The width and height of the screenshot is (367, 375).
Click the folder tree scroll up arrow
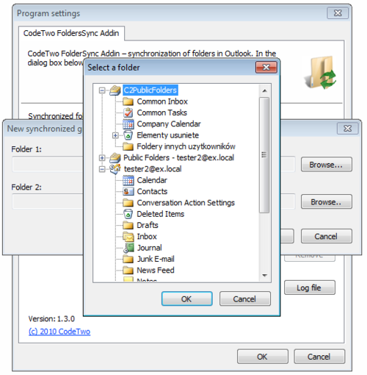[x=264, y=90]
